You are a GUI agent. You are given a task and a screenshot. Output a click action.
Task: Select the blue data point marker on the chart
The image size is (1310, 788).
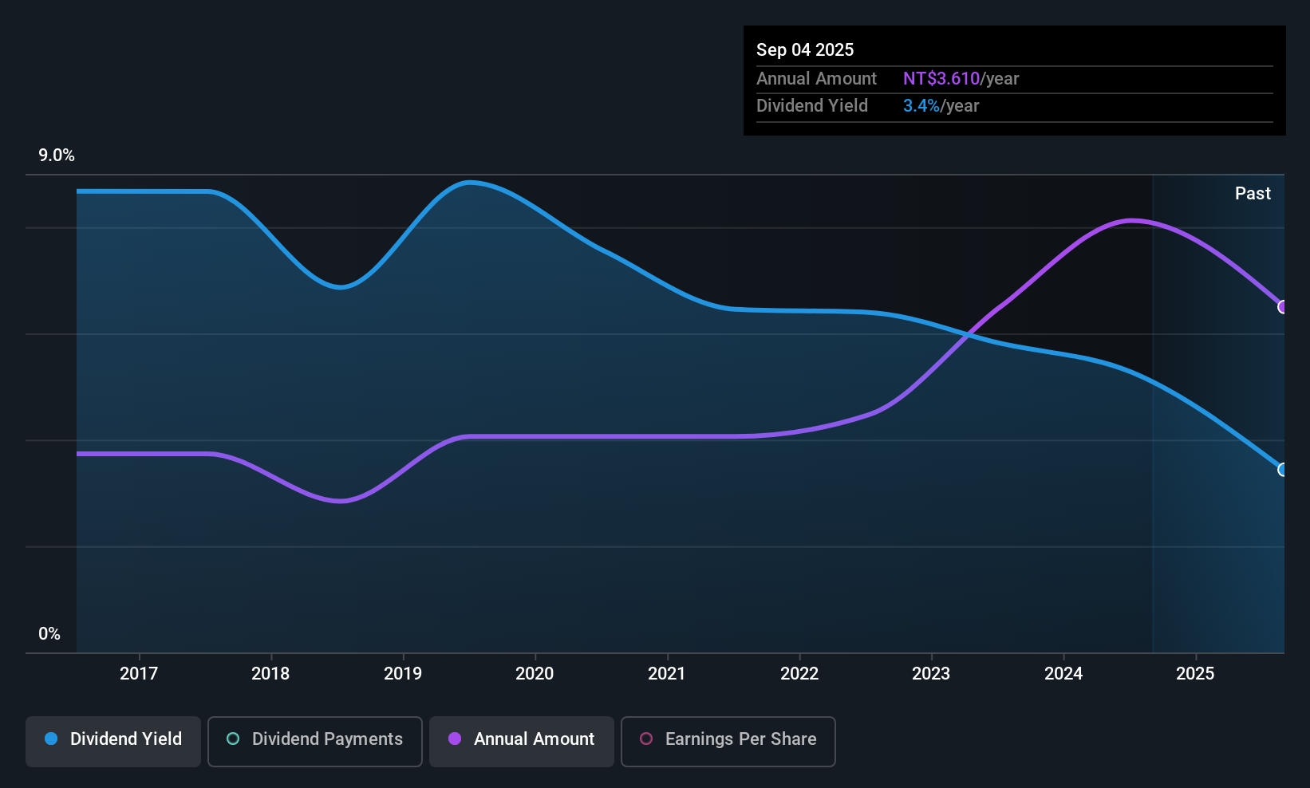1281,470
